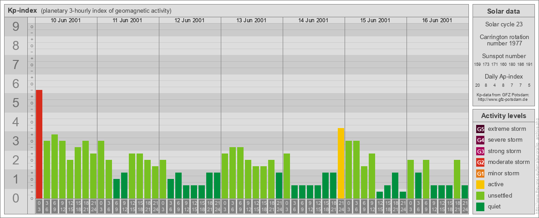The width and height of the screenshot is (539, 218).
Task: Click the '13 Jun 2001' date header
Action: pos(251,20)
